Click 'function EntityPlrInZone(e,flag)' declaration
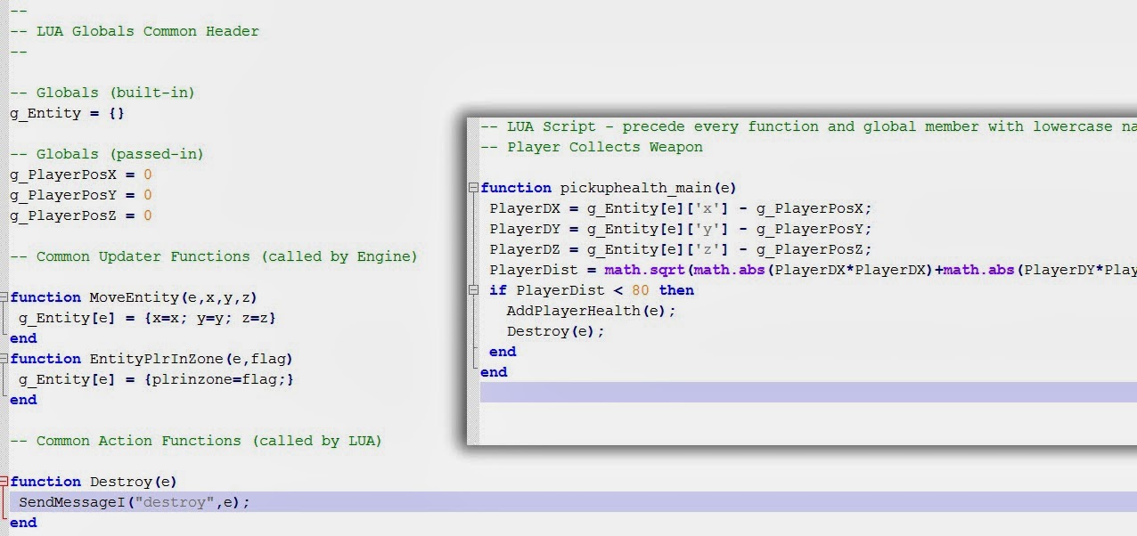 tap(151, 359)
